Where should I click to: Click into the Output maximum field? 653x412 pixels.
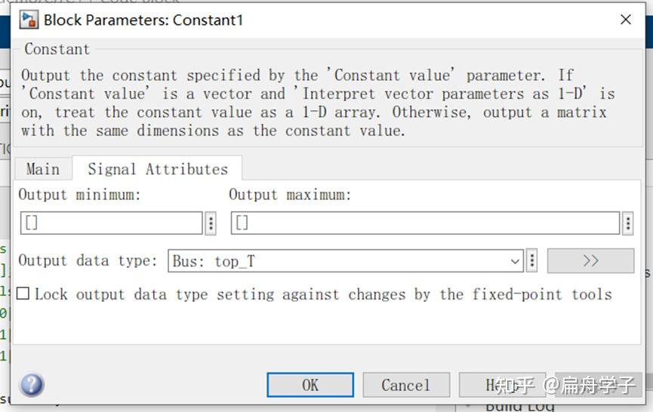click(x=425, y=223)
